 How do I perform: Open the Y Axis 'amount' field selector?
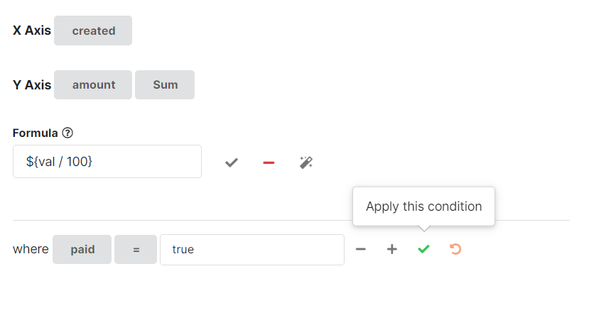[x=93, y=84]
